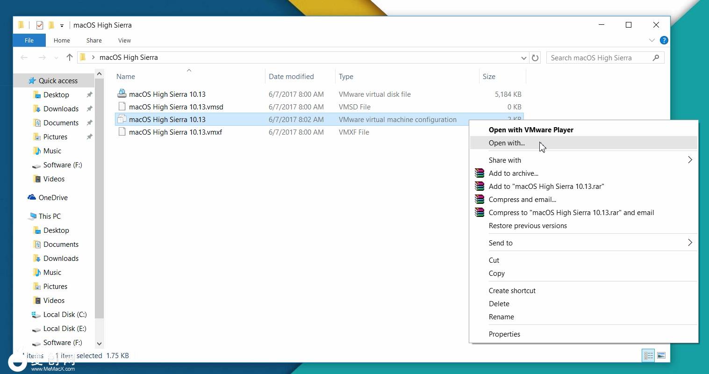709x374 pixels.
Task: Click the Refresh icon beside address bar
Action: [535, 58]
